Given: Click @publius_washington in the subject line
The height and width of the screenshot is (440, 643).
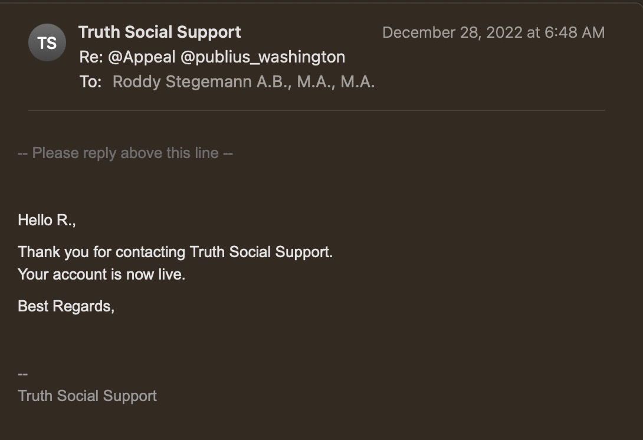Looking at the screenshot, I should tap(263, 57).
